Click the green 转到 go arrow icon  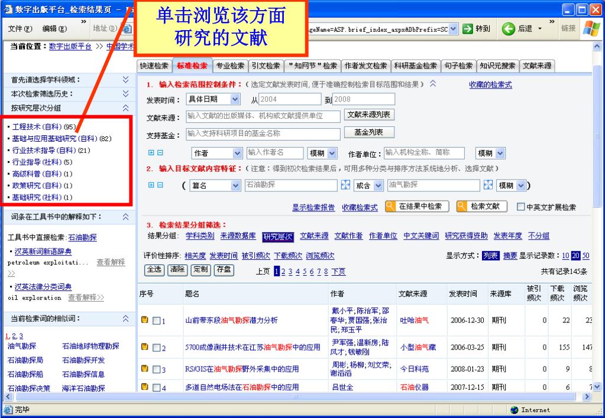point(467,28)
